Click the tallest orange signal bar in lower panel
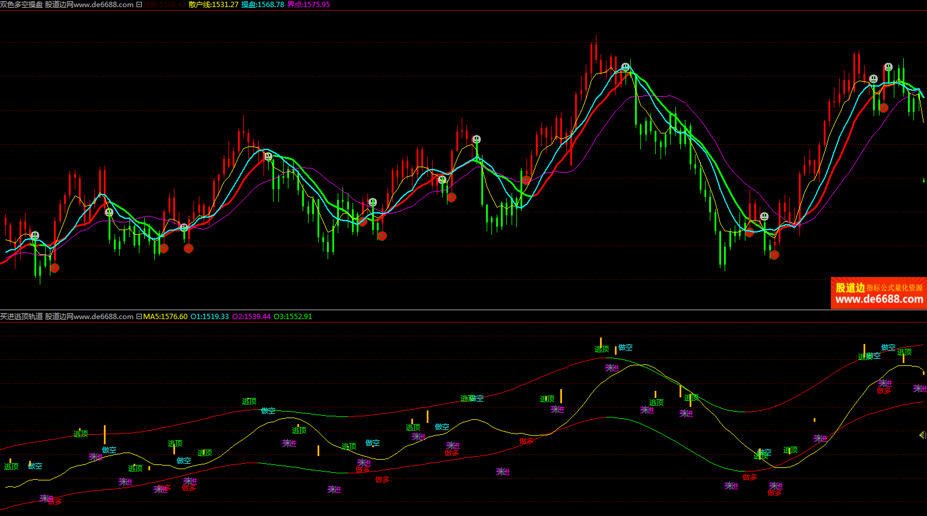The image size is (927, 516). point(104,434)
